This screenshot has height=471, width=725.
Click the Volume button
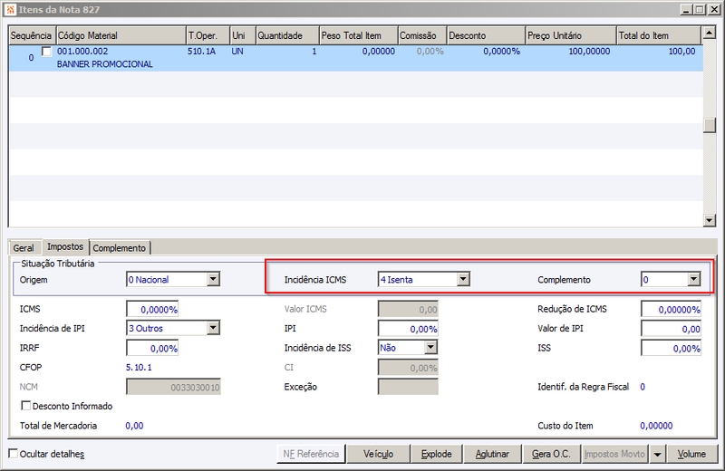[x=691, y=454]
